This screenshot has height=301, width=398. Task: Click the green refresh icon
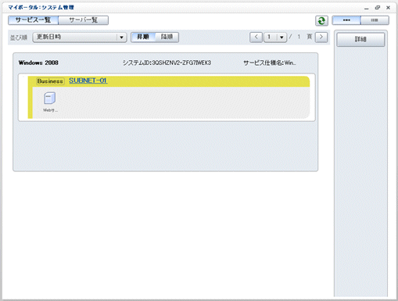coord(321,20)
